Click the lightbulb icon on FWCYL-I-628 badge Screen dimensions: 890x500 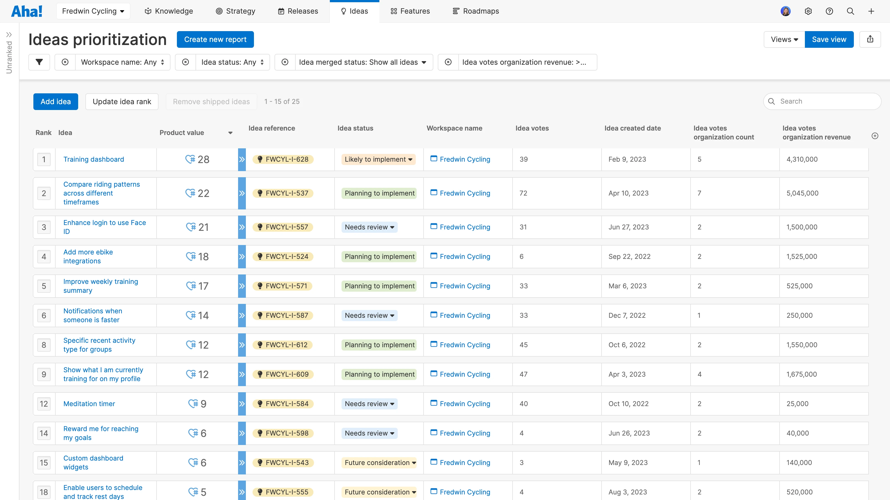tap(260, 159)
